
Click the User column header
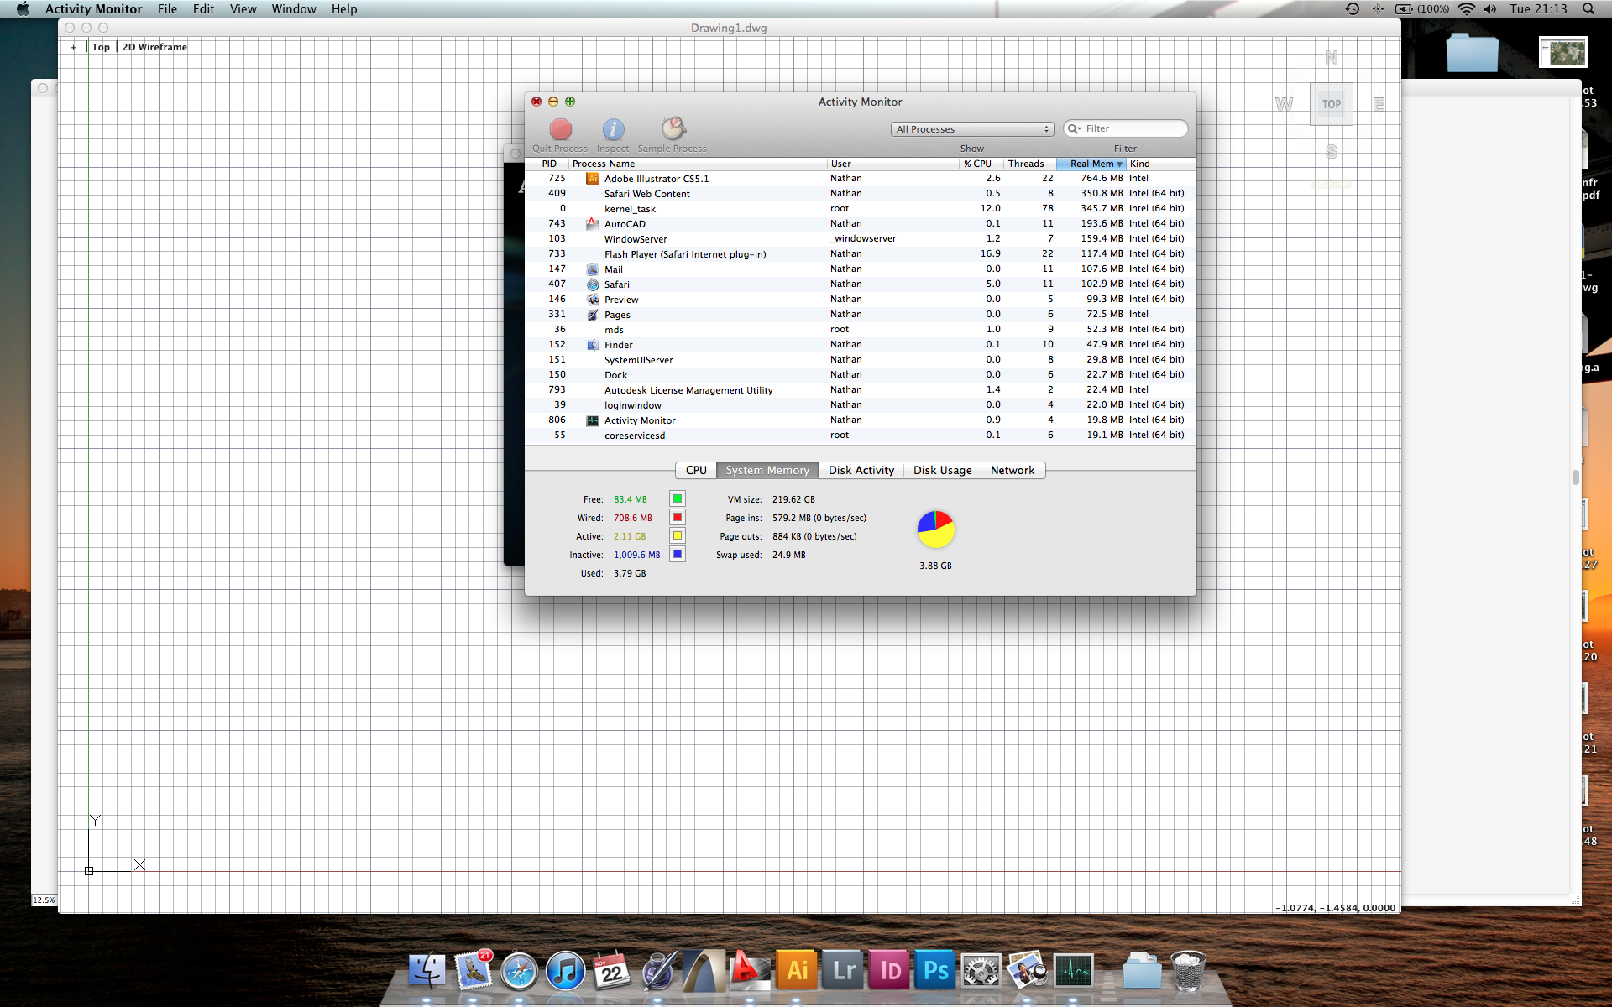pos(893,164)
